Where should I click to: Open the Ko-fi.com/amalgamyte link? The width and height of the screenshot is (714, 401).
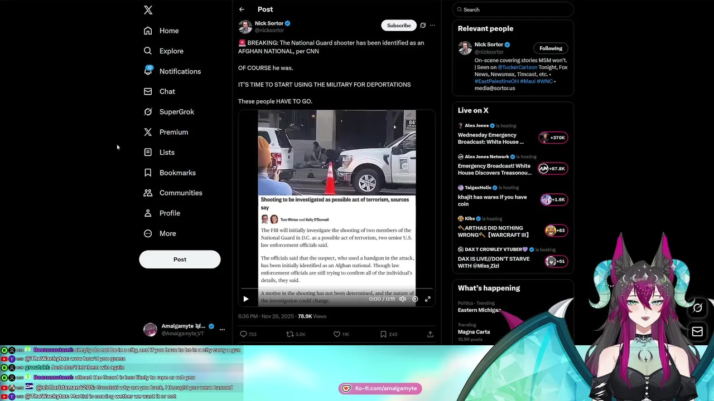[380, 388]
